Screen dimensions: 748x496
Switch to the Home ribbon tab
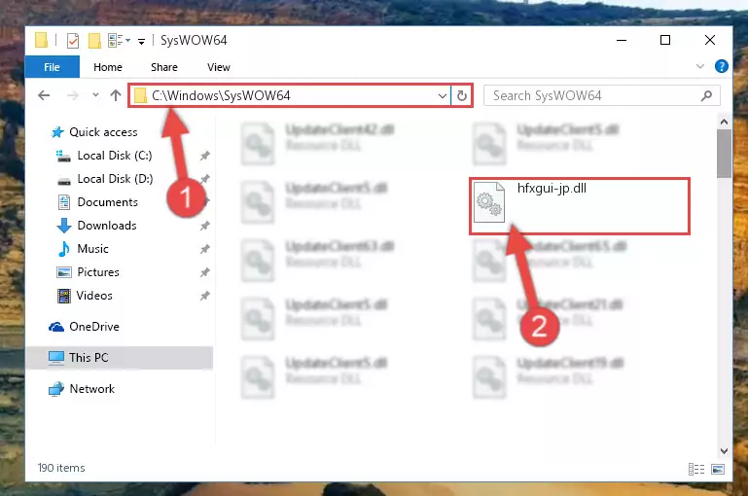[x=108, y=67]
